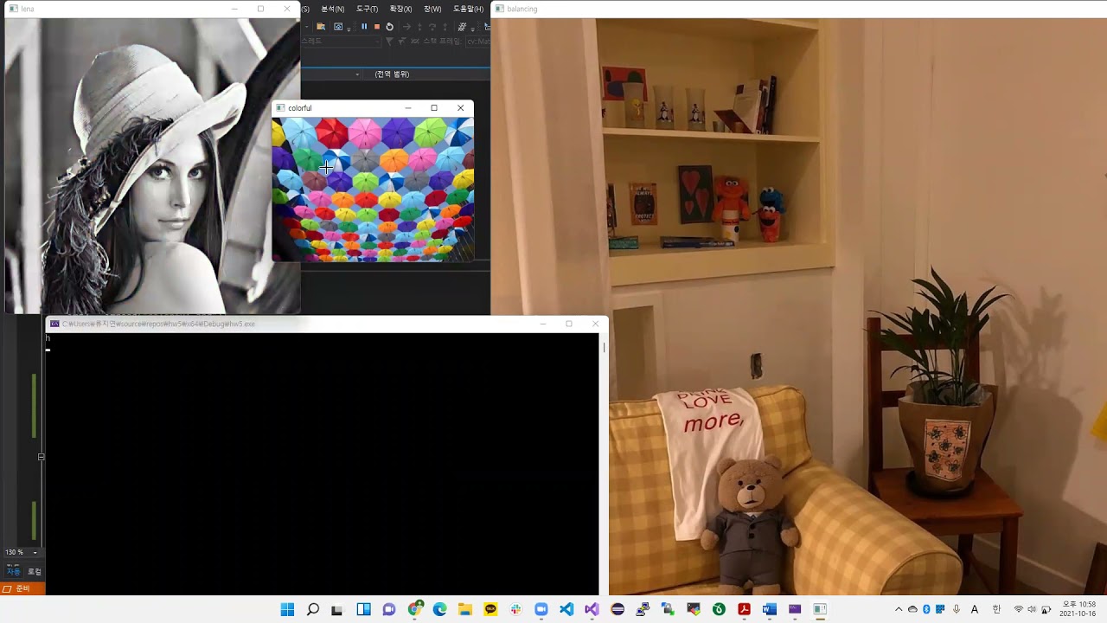Open the 창(W) menu
This screenshot has width=1107, height=623.
(x=432, y=9)
